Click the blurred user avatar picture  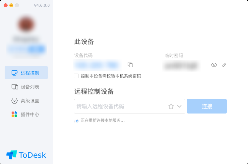(26, 24)
